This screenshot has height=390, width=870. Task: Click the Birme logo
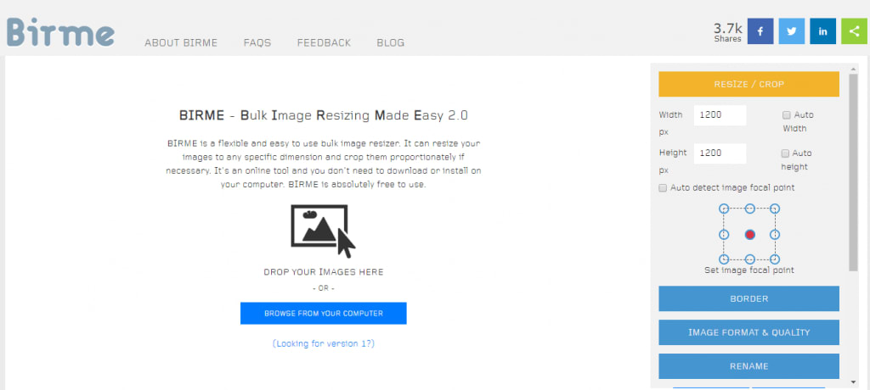[x=60, y=32]
